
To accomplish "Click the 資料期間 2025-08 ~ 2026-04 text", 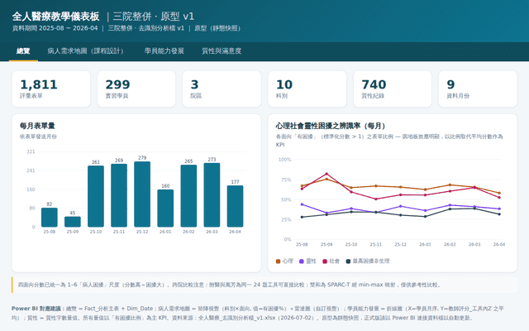I will point(55,28).
